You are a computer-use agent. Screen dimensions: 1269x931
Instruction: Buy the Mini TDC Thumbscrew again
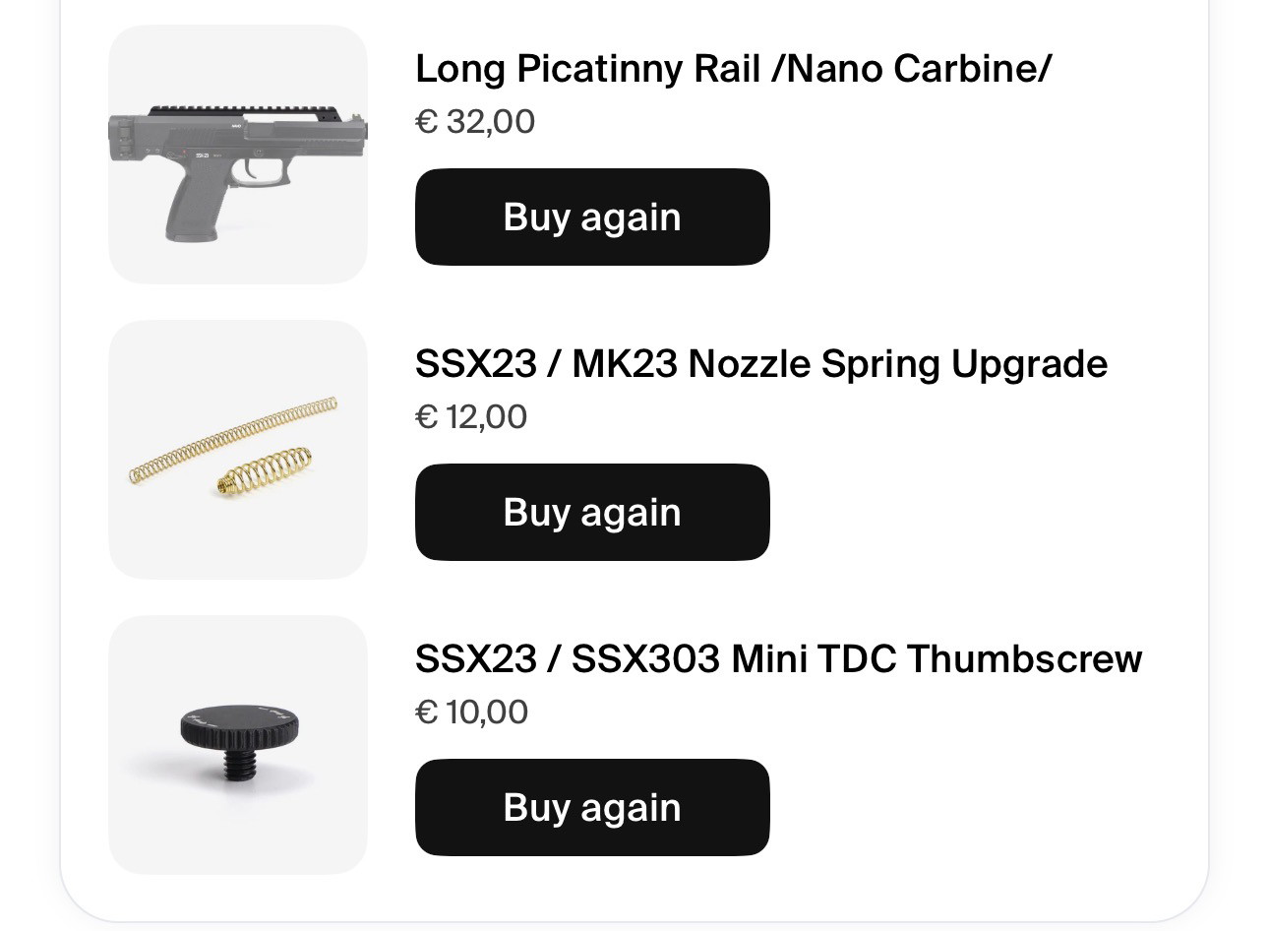pyautogui.click(x=592, y=807)
